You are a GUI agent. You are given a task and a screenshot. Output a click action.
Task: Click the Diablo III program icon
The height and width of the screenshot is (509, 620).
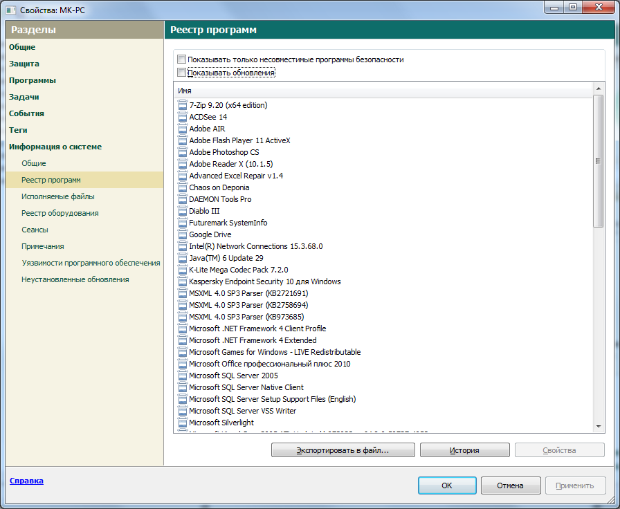pyautogui.click(x=182, y=211)
